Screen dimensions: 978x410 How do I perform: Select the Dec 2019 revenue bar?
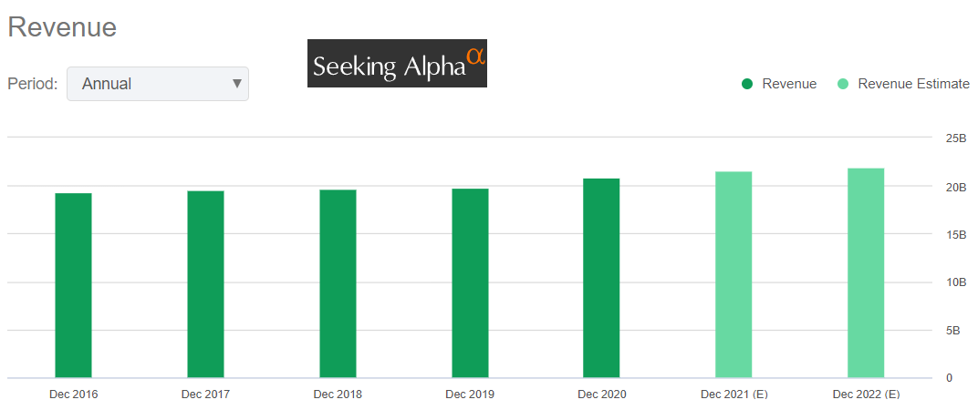point(470,283)
